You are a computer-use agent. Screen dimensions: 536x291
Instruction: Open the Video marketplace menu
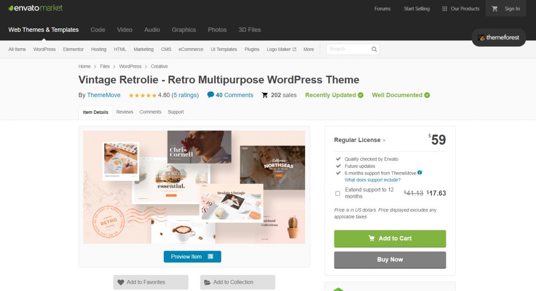click(125, 30)
